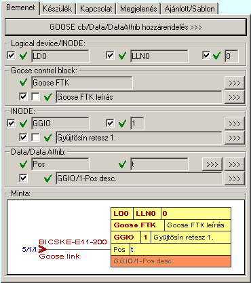Toggle checkbox beside the INODE instance 1 field
Image resolution: width=251 pixels, height=283 pixels.
point(110,123)
